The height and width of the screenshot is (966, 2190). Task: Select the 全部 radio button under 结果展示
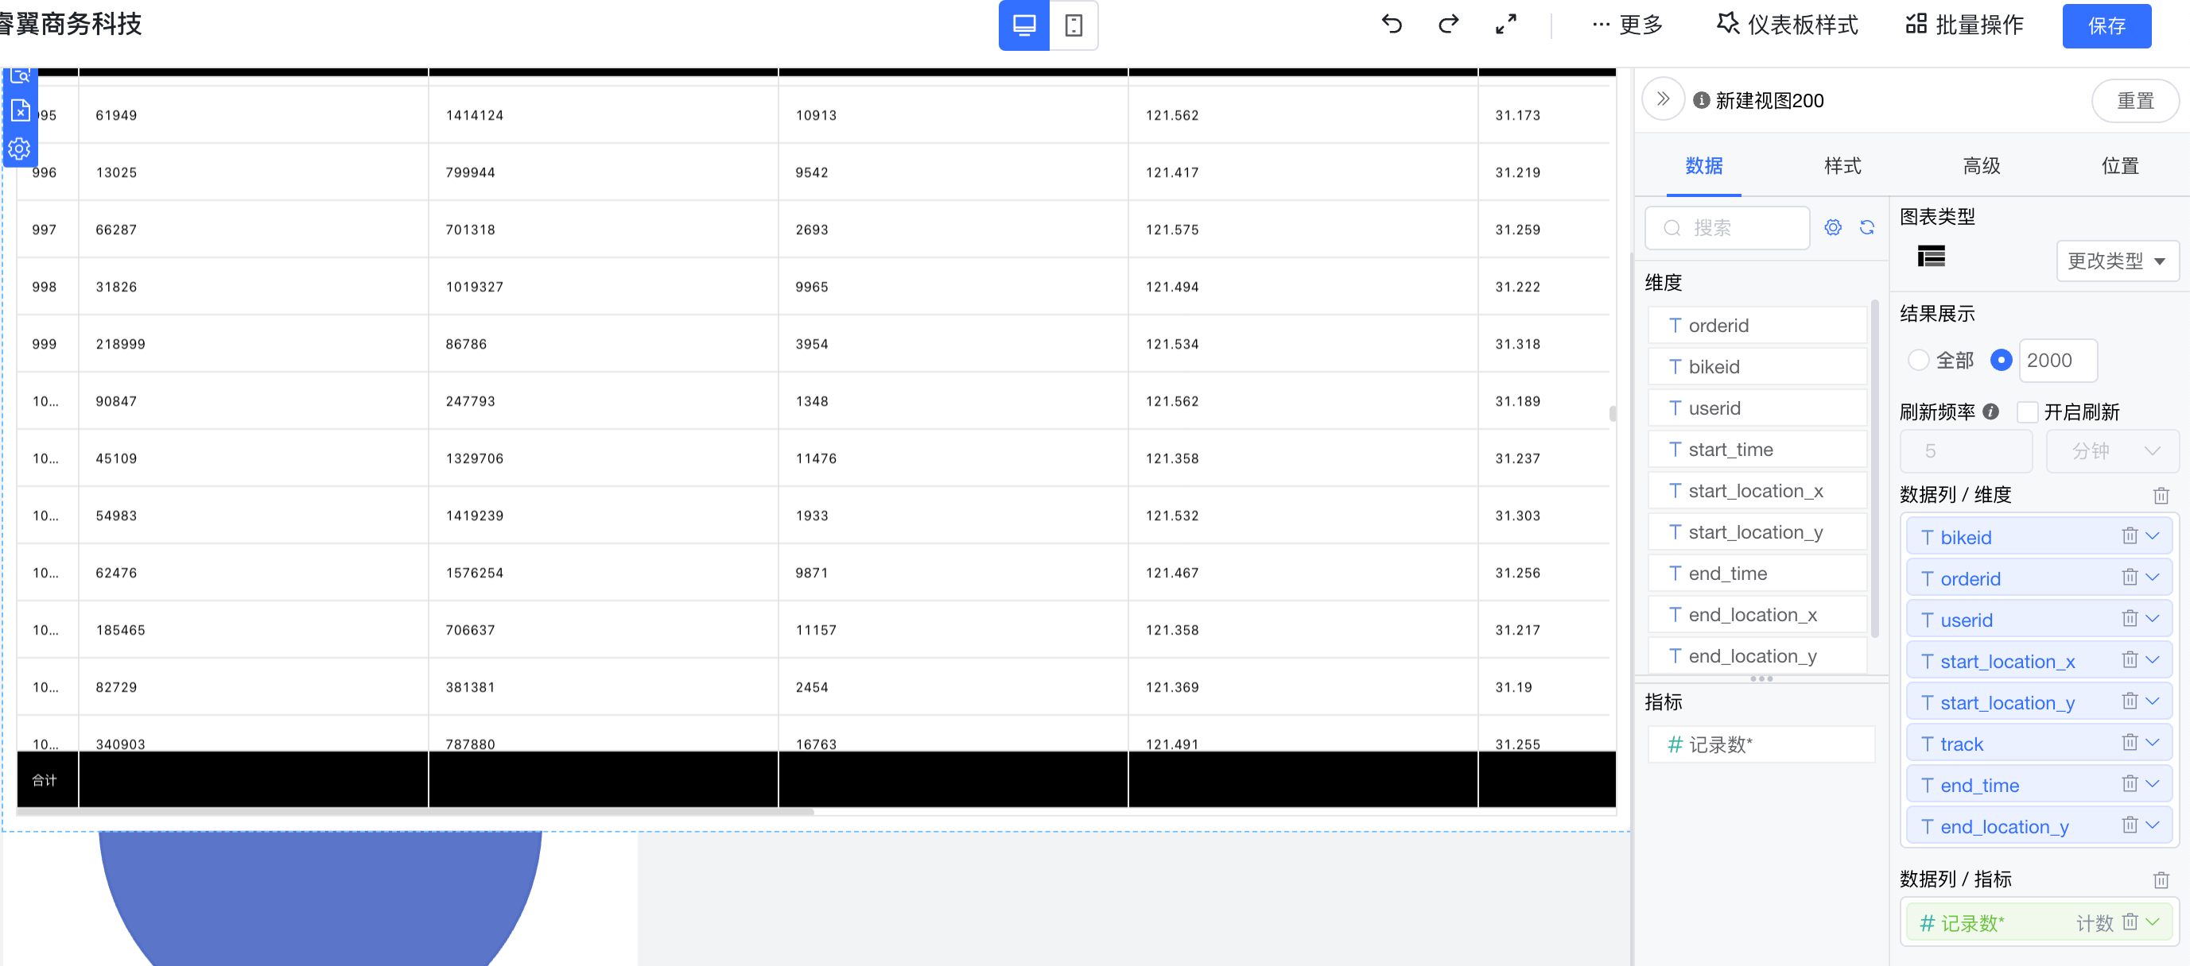coord(1919,360)
